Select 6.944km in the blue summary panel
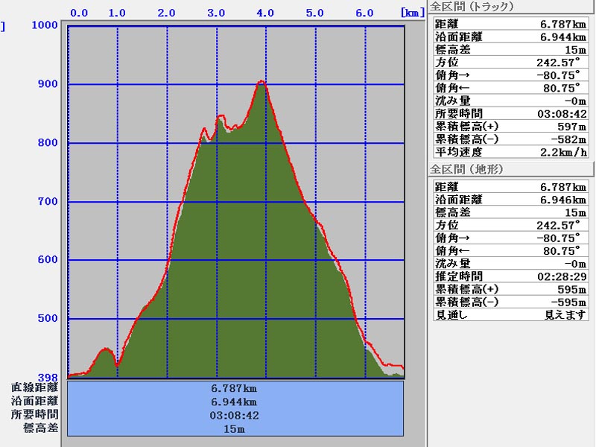Viewport: 596px width, 447px height. point(235,402)
